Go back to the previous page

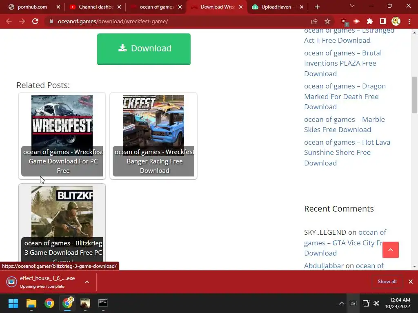[9, 21]
